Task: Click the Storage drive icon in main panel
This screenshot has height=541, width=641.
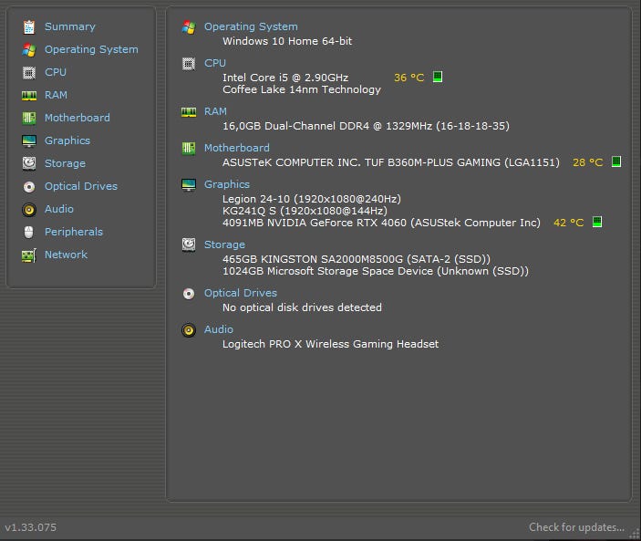Action: pos(189,244)
